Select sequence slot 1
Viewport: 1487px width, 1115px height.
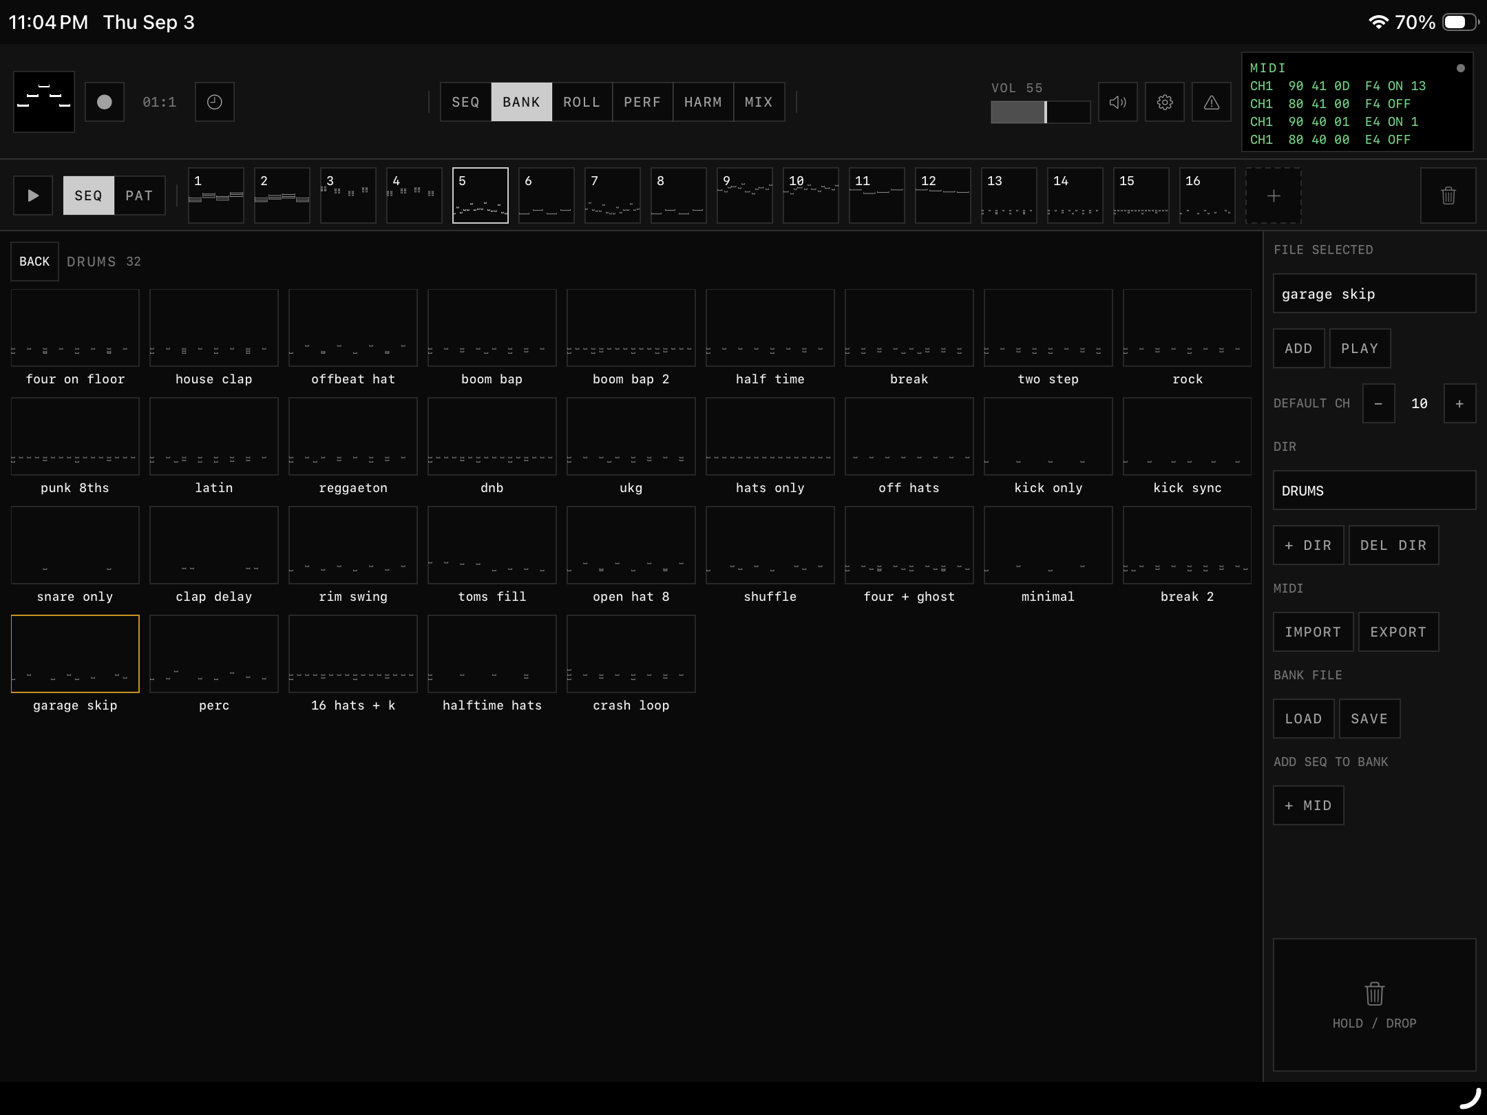tap(216, 195)
